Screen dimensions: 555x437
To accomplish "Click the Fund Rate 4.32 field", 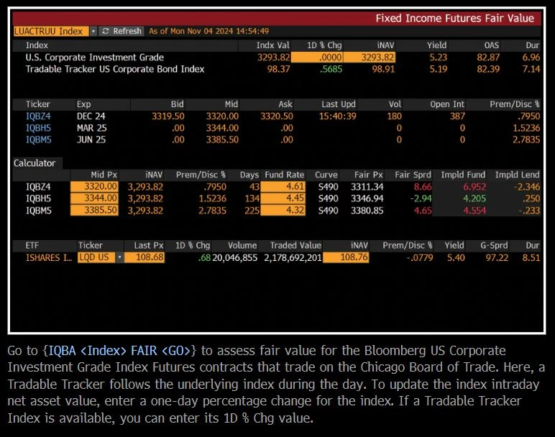I will 283,211.
